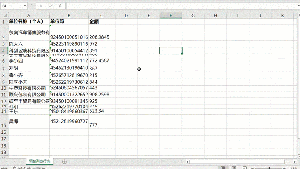
Task: Switch to sheet tab 调整列宽行高
Action: [40, 161]
